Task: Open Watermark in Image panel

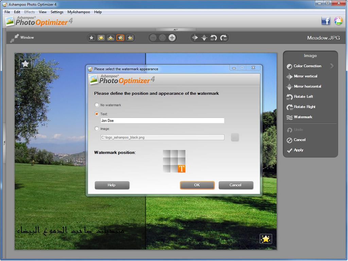Action: click(x=303, y=117)
